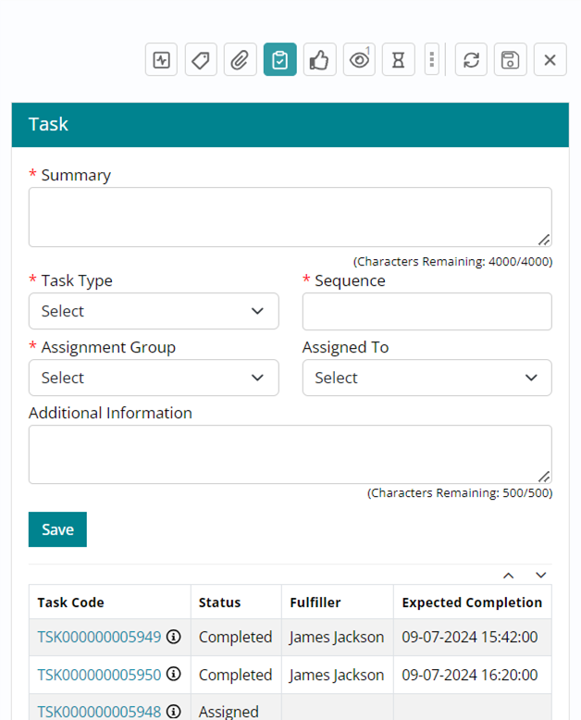This screenshot has height=720, width=581.
Task: Click the Sequence input field
Action: (x=426, y=311)
